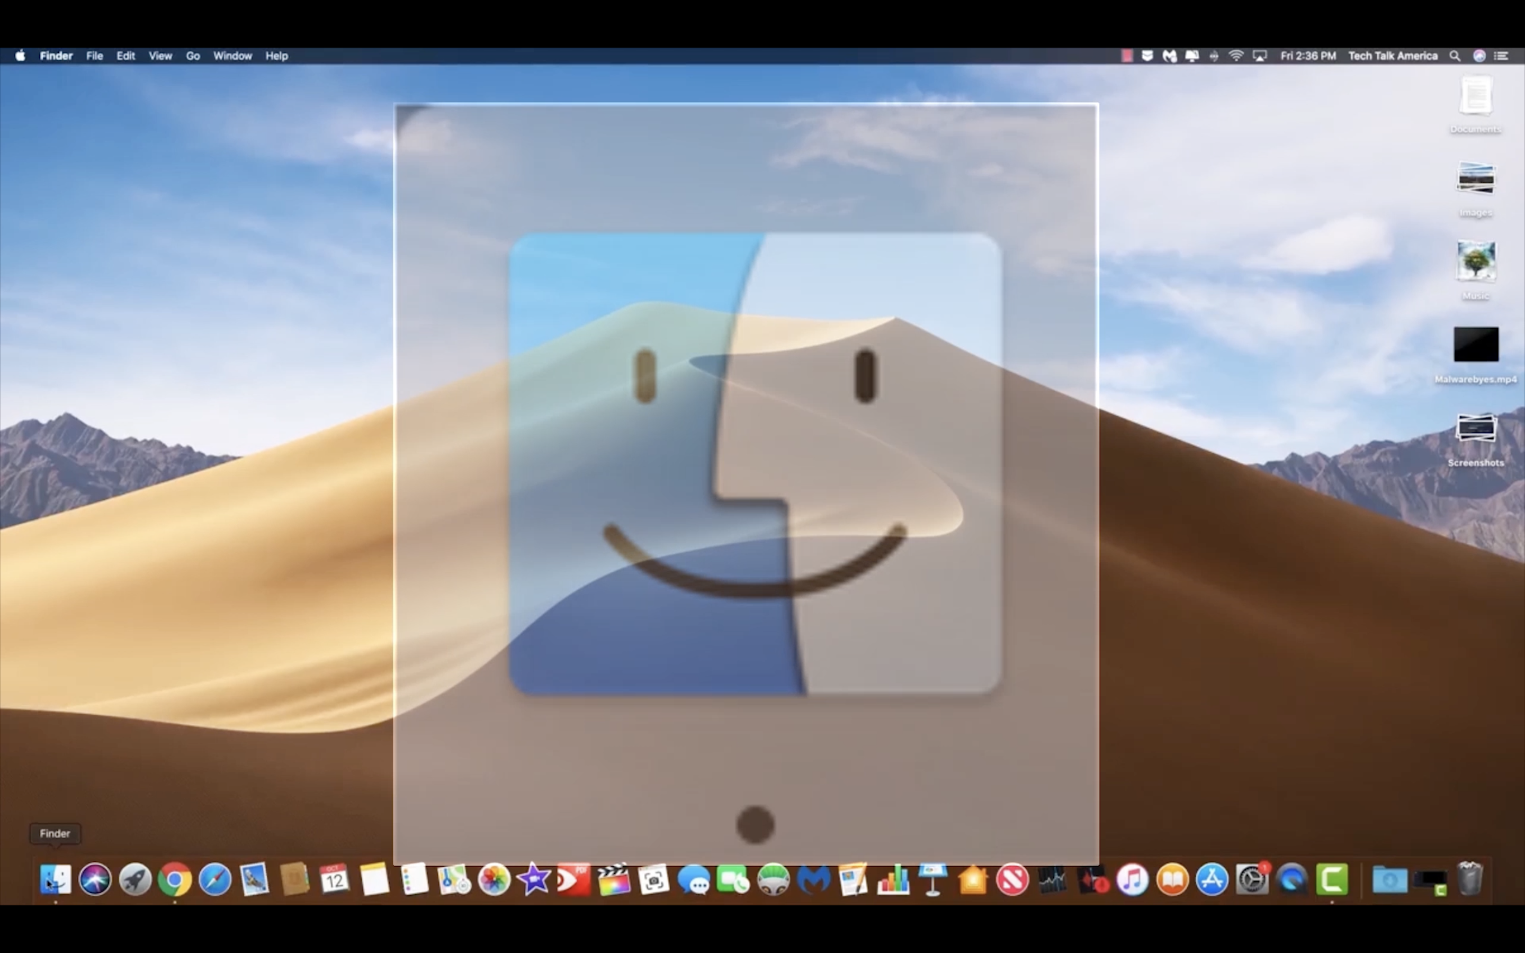Click the Wi-Fi status icon

1236,56
